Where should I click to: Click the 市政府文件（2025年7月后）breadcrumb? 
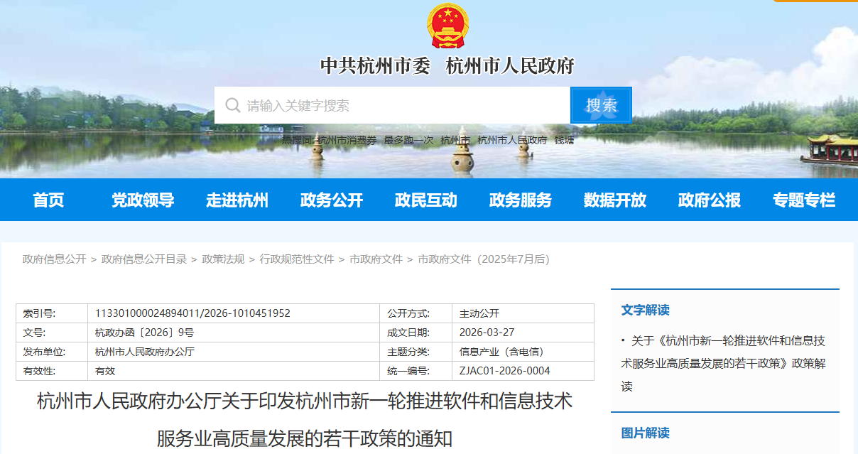[484, 259]
